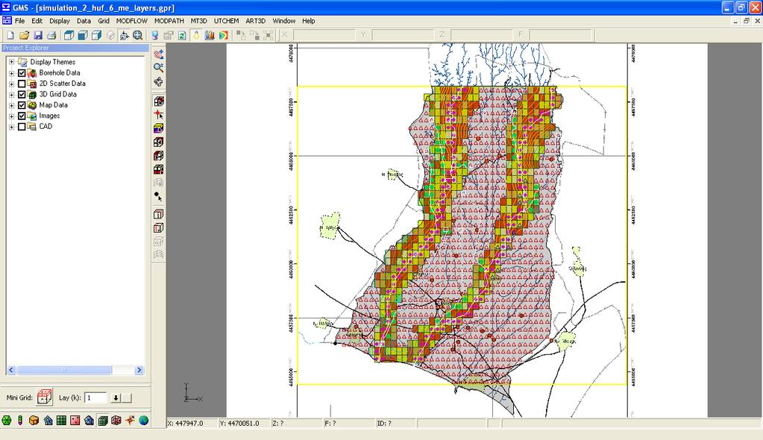
Task: Check the 2D Scatter Data checkbox
Action: [22, 84]
